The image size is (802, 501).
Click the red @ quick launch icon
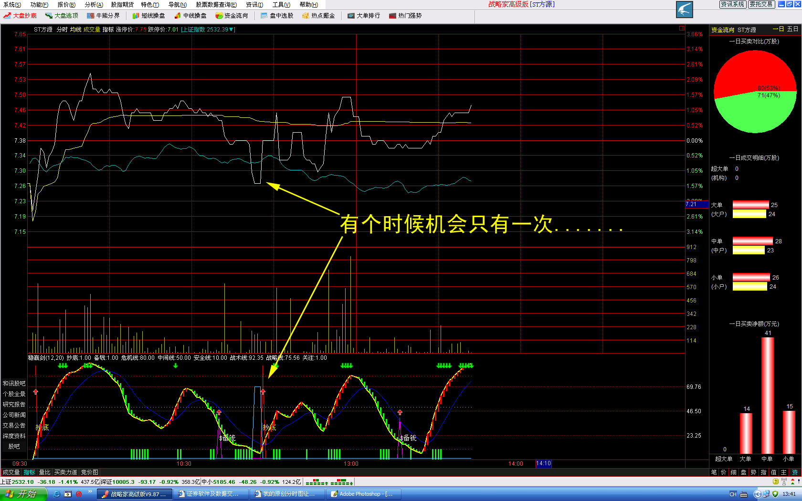tap(79, 494)
